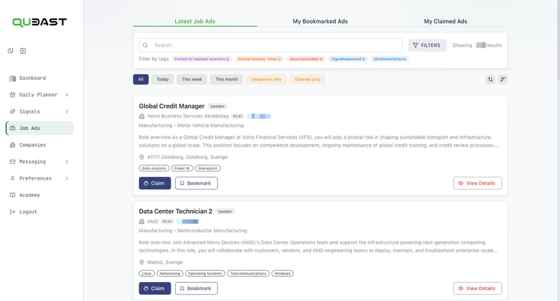Go to Signals section
This screenshot has height=301, width=560.
(39, 111)
